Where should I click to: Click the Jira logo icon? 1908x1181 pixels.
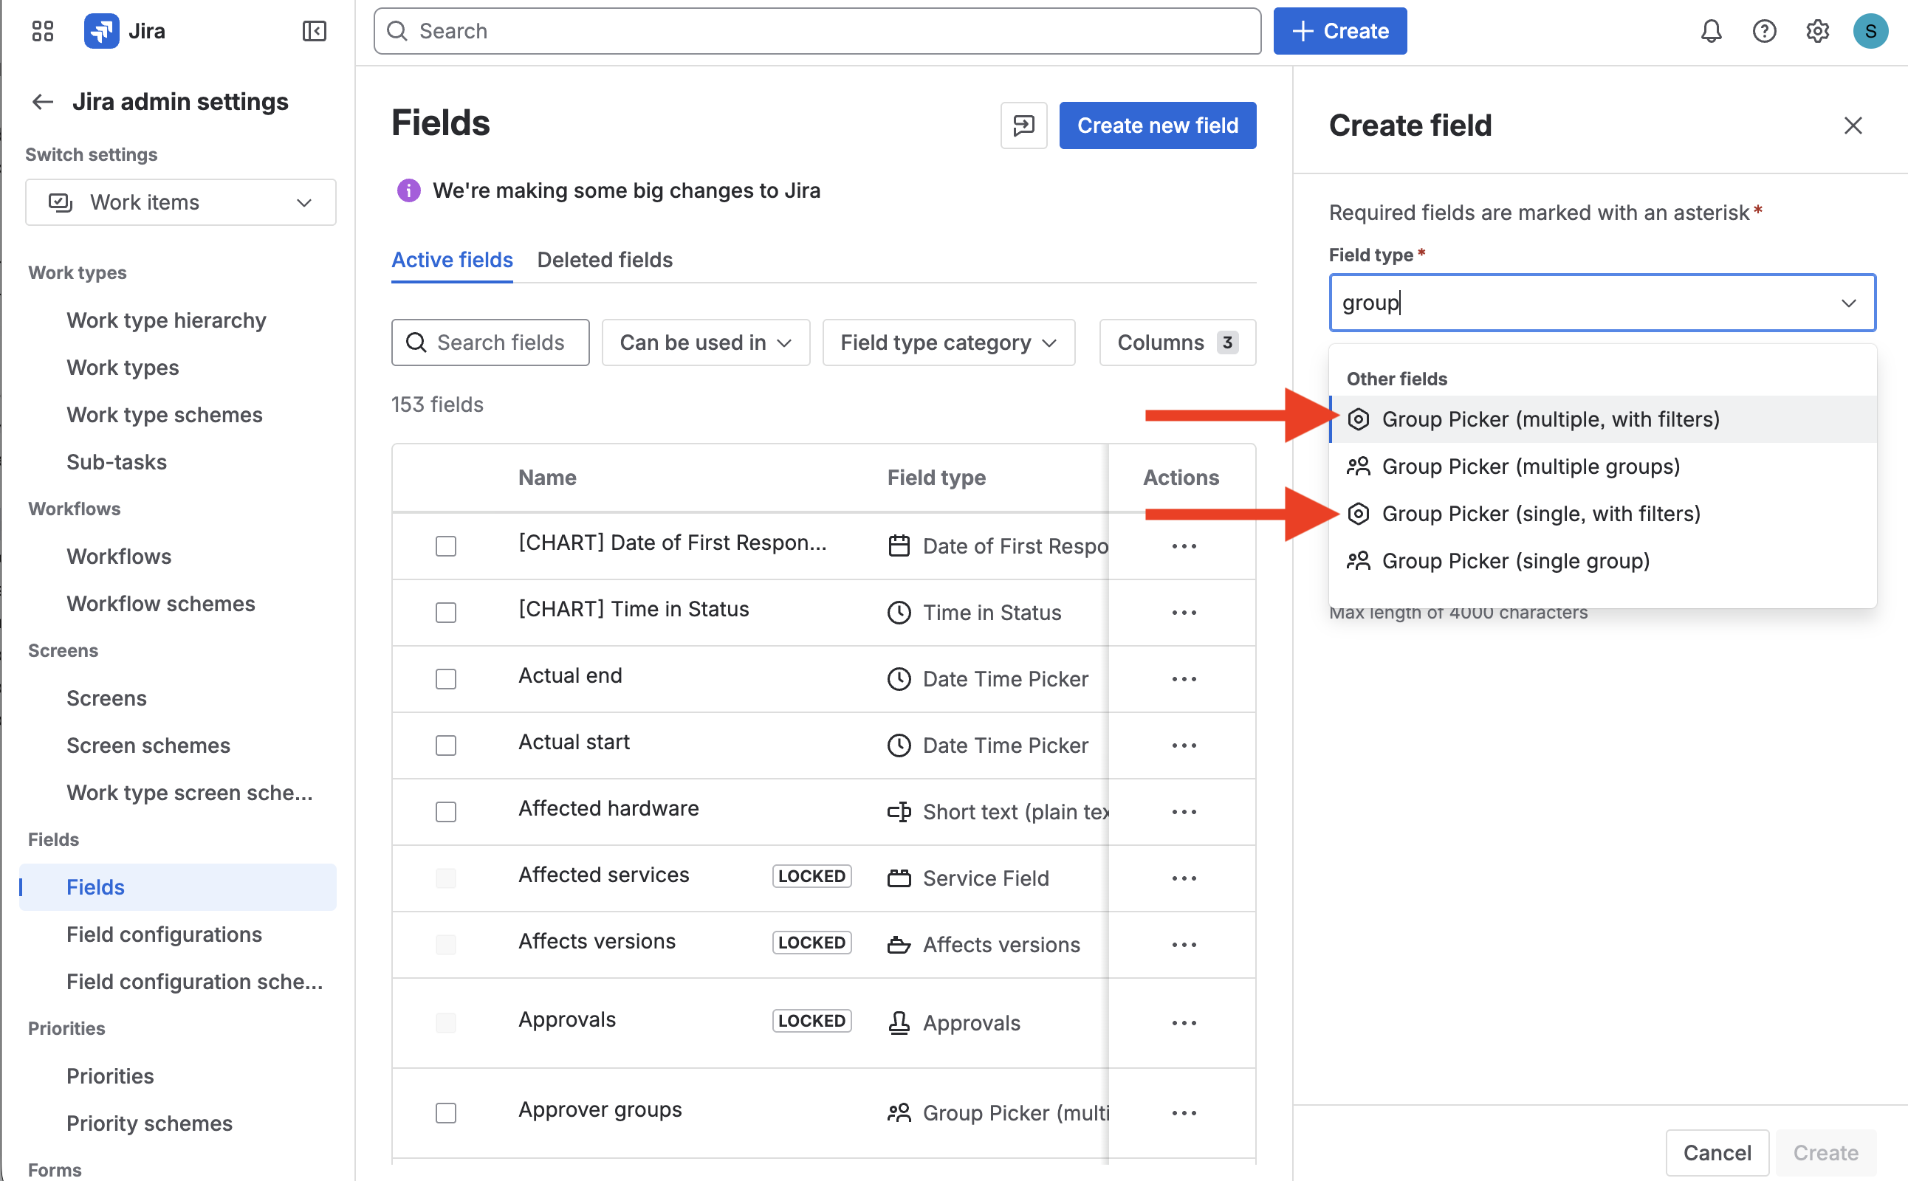tap(101, 31)
